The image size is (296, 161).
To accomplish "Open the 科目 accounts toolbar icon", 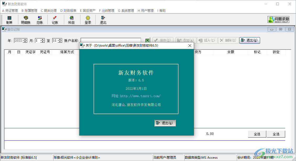I will 71,20.
